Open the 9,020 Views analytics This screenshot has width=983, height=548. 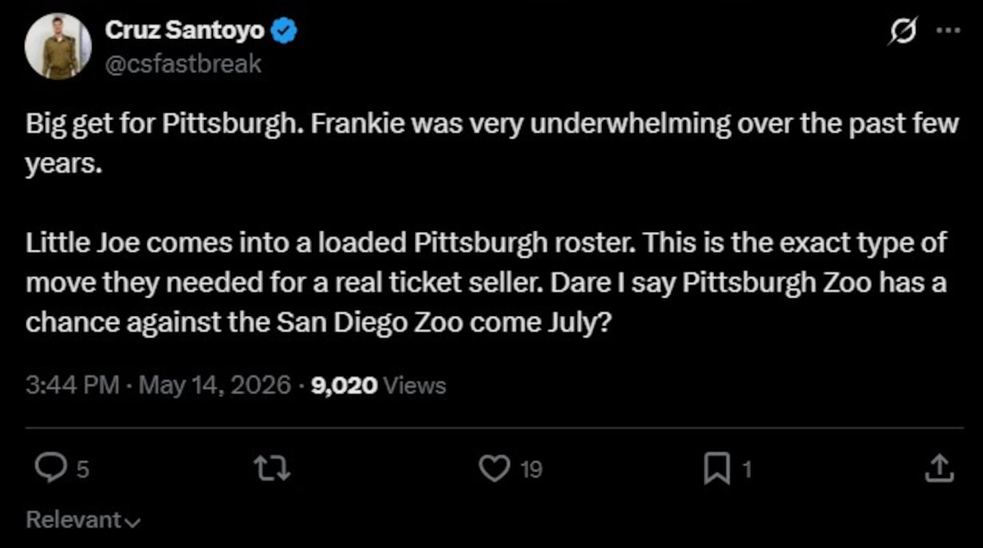378,386
